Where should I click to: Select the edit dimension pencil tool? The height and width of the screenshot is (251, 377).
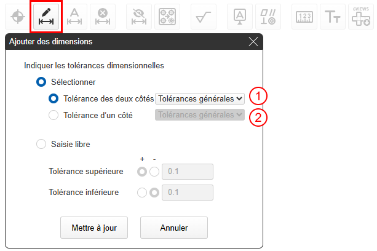46,17
